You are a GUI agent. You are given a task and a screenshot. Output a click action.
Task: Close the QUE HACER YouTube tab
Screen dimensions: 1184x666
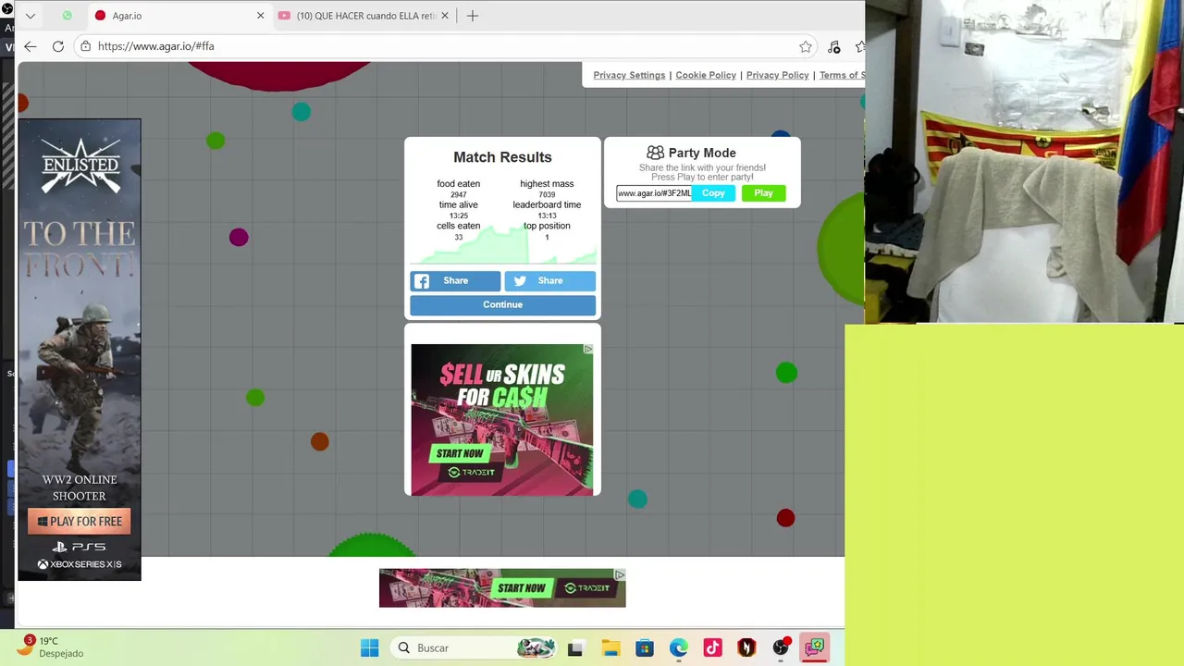(x=445, y=16)
